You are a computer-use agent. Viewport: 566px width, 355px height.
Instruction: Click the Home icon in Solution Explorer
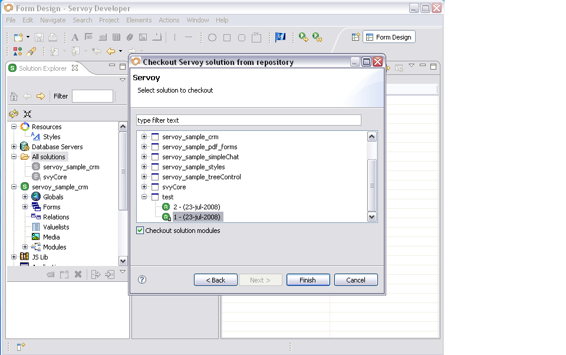tap(14, 96)
